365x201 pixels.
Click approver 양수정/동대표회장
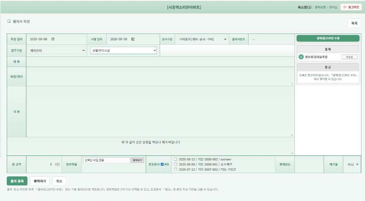pos(316,57)
